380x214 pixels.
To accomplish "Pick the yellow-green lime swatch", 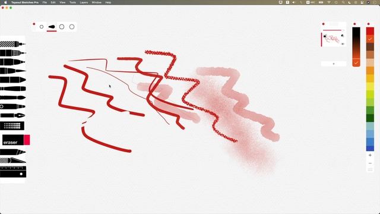I will (x=370, y=94).
